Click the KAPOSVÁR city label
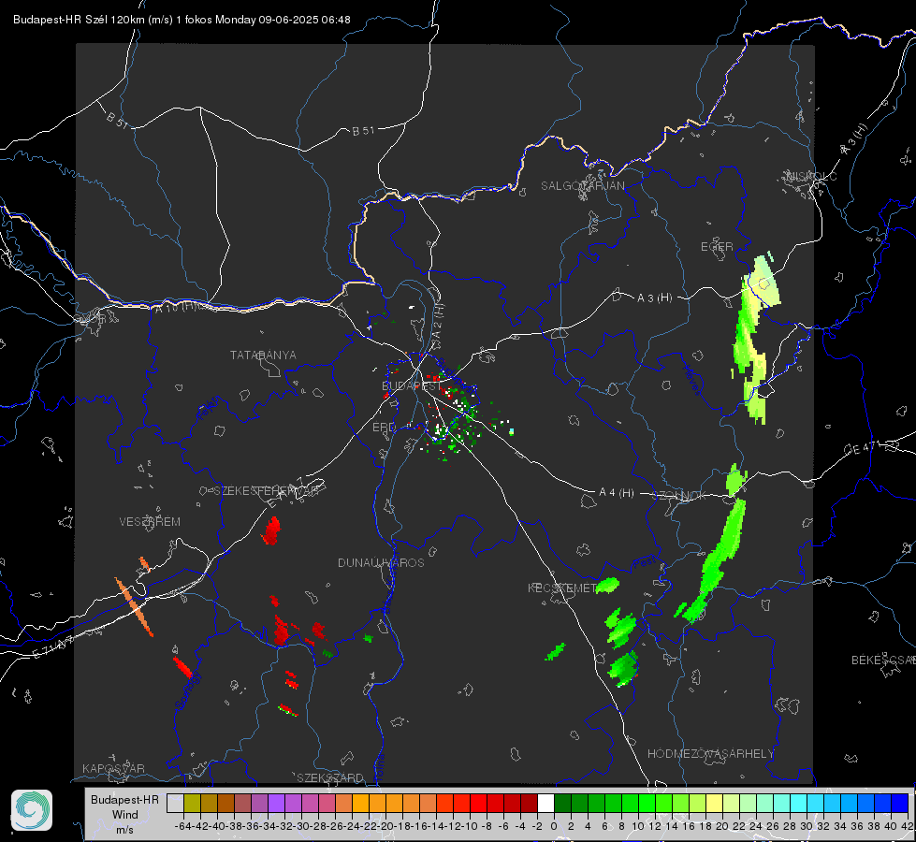 click(x=113, y=768)
